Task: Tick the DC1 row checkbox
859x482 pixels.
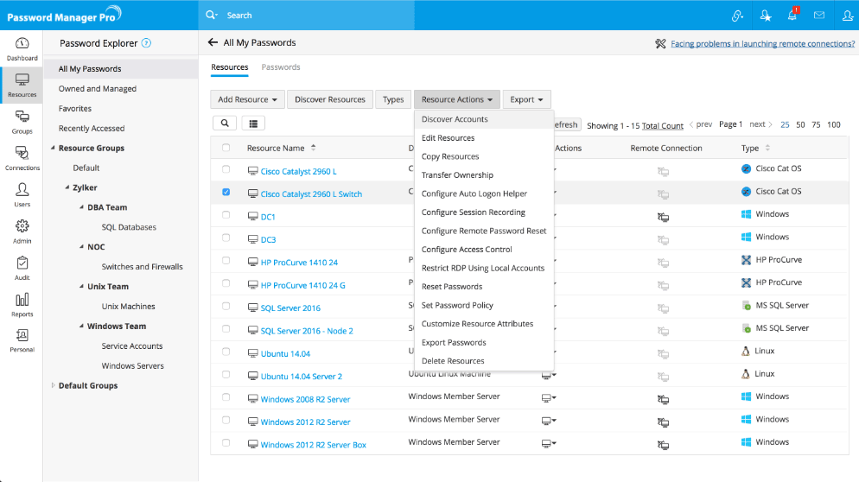Action: pyautogui.click(x=226, y=216)
